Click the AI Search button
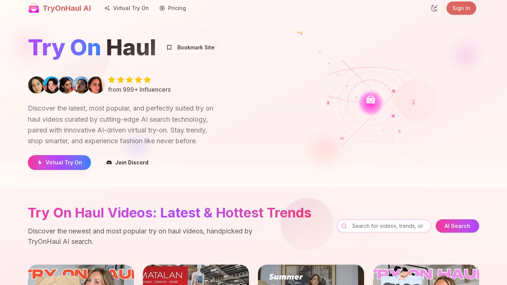 (x=457, y=226)
